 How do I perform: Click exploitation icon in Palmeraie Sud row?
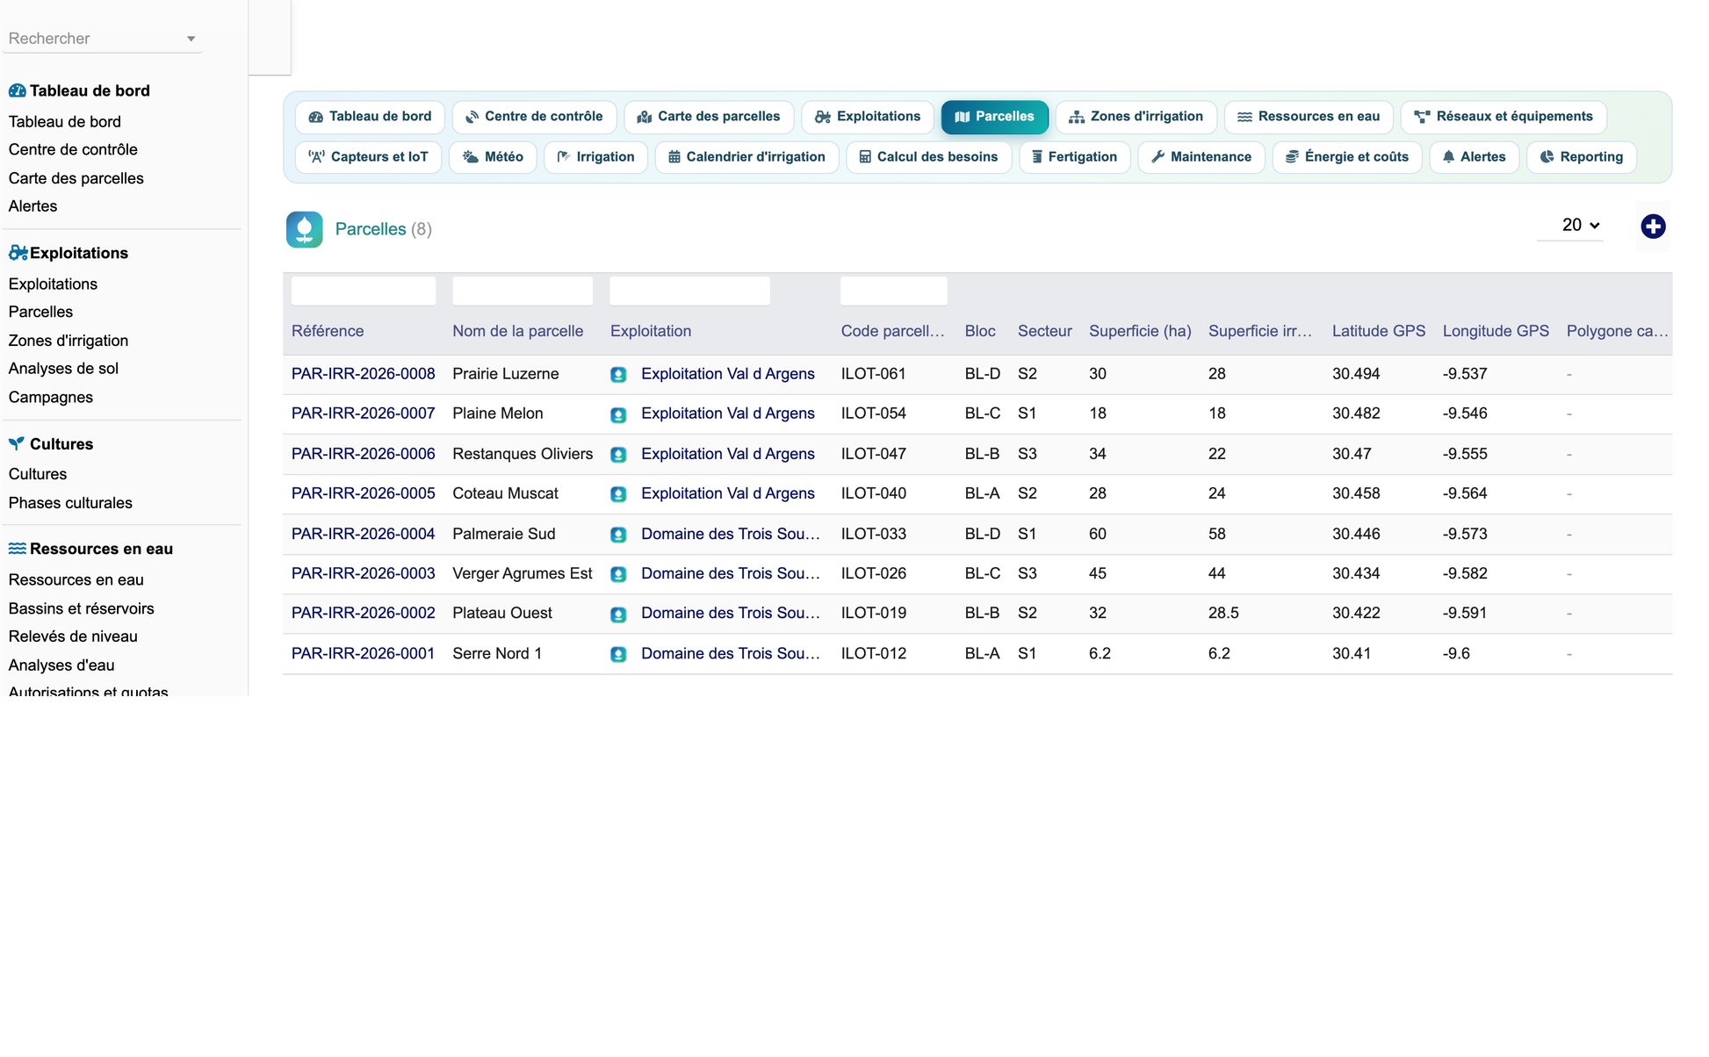618,535
